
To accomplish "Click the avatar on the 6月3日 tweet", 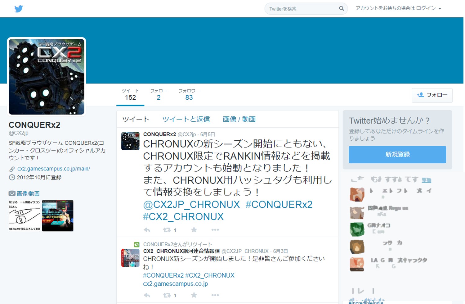I will pyautogui.click(x=130, y=258).
